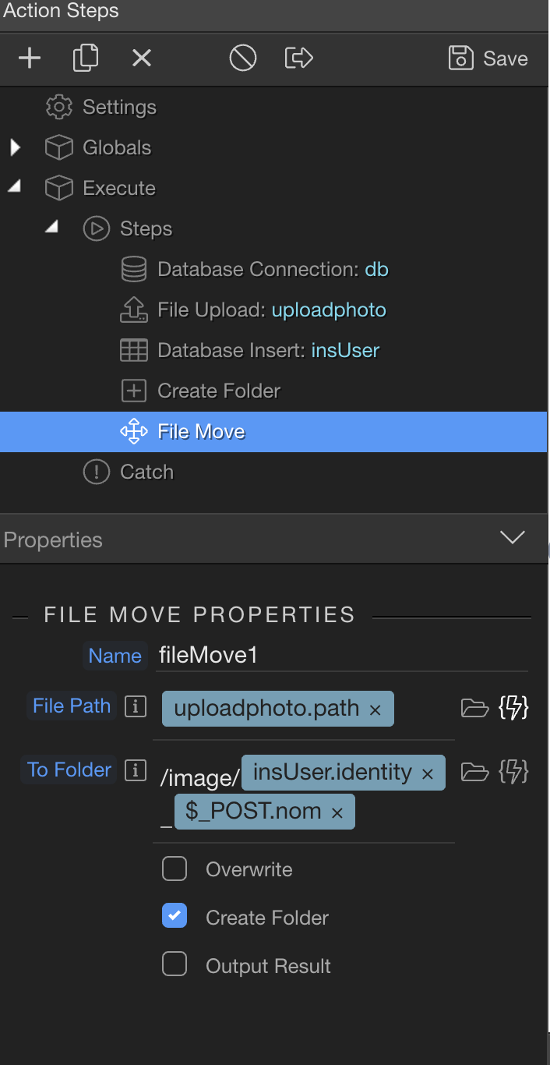The image size is (550, 1065).
Task: Expand the Globals tree node
Action: [x=15, y=147]
